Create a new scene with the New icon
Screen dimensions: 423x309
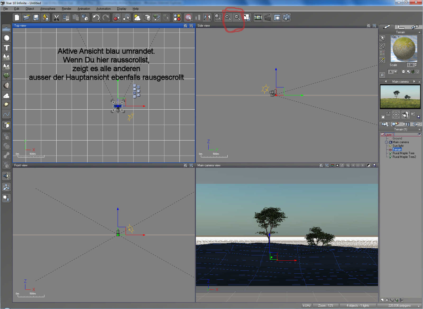[x=17, y=18]
